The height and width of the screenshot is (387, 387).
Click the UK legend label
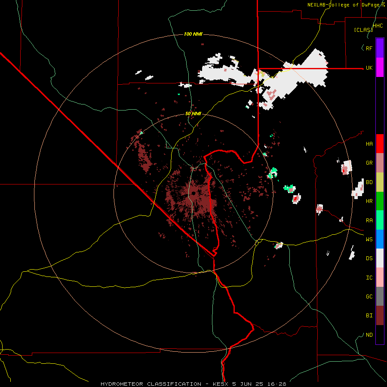coord(369,68)
